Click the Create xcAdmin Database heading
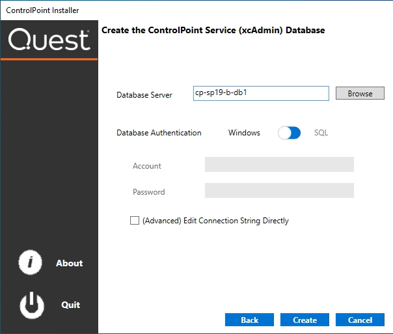 click(x=213, y=30)
